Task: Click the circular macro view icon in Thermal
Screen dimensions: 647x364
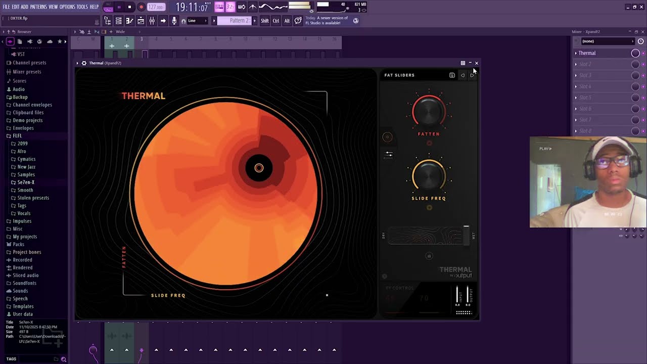Action: point(387,137)
